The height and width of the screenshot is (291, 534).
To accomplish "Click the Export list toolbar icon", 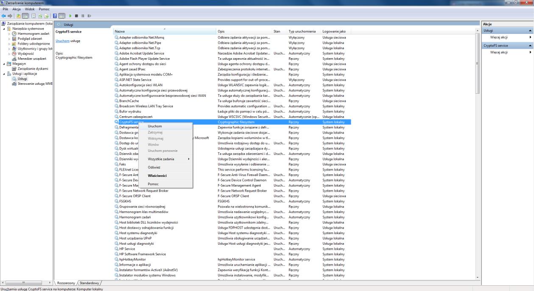I will point(46,16).
